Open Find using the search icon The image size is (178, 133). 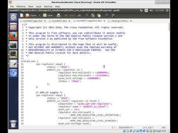click(x=107, y=16)
